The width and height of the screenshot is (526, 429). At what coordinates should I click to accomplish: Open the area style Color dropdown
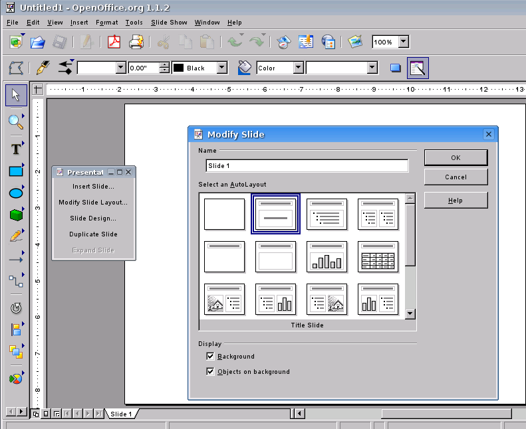298,68
